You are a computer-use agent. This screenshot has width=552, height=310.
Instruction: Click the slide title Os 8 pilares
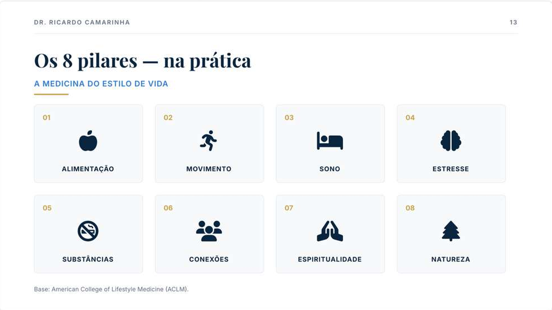coord(143,61)
